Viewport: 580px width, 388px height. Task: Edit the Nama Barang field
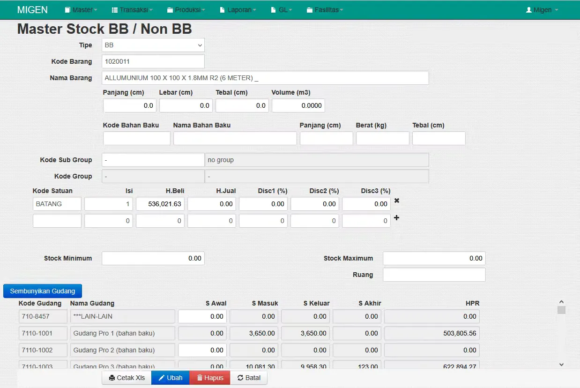[265, 78]
